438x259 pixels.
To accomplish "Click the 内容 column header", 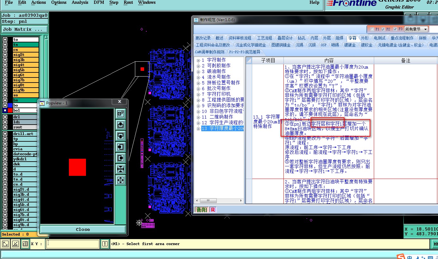I will point(329,60).
